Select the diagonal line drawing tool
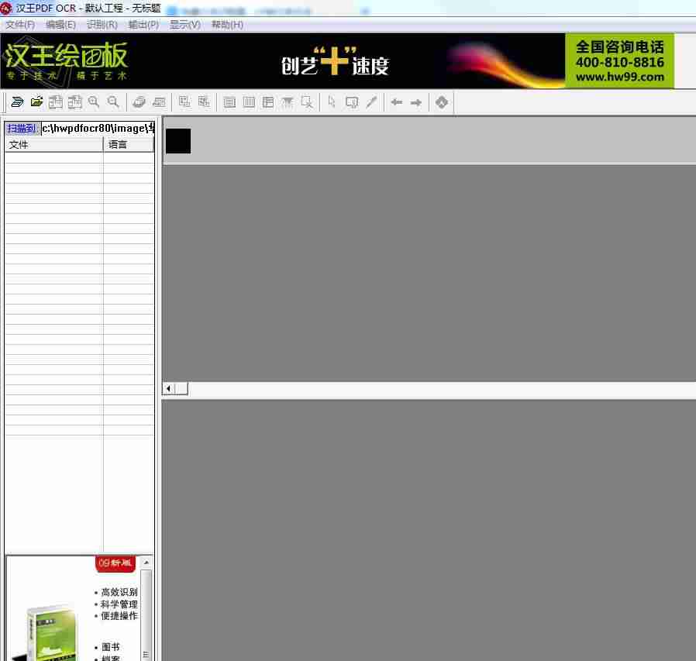 click(x=371, y=102)
